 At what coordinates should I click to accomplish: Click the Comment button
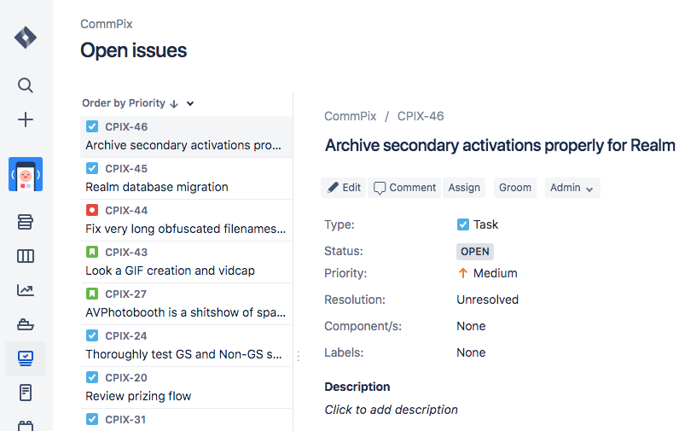(405, 188)
